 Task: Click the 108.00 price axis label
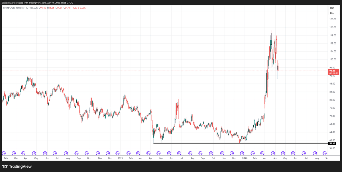pyautogui.click(x=333, y=43)
